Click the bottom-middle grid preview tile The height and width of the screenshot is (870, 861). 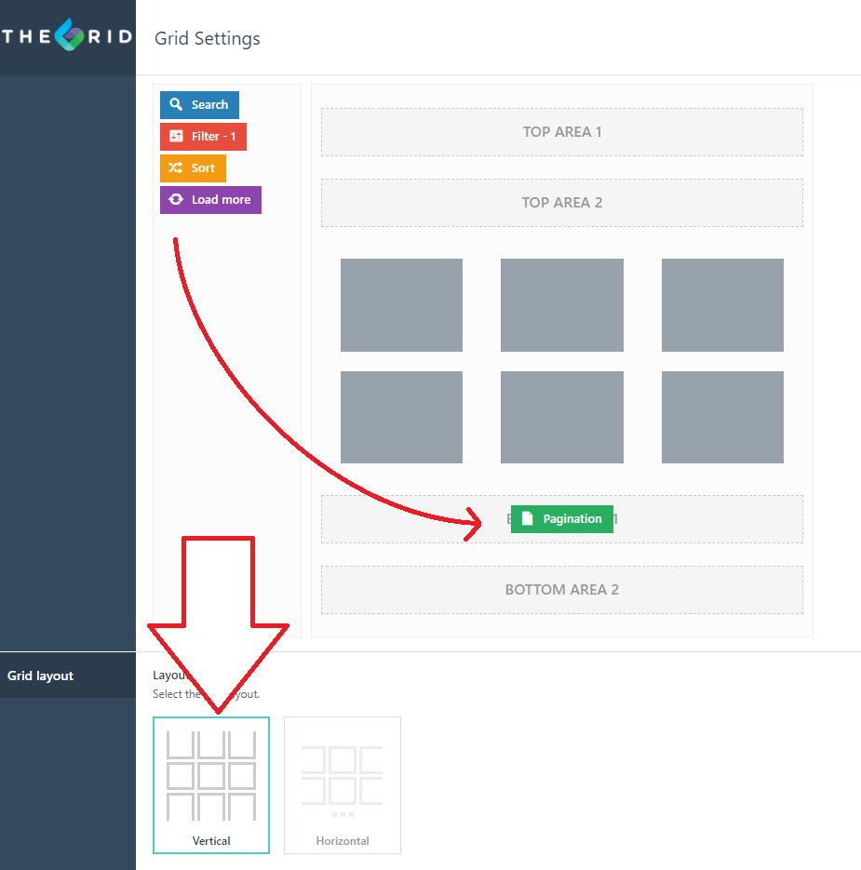pos(562,417)
